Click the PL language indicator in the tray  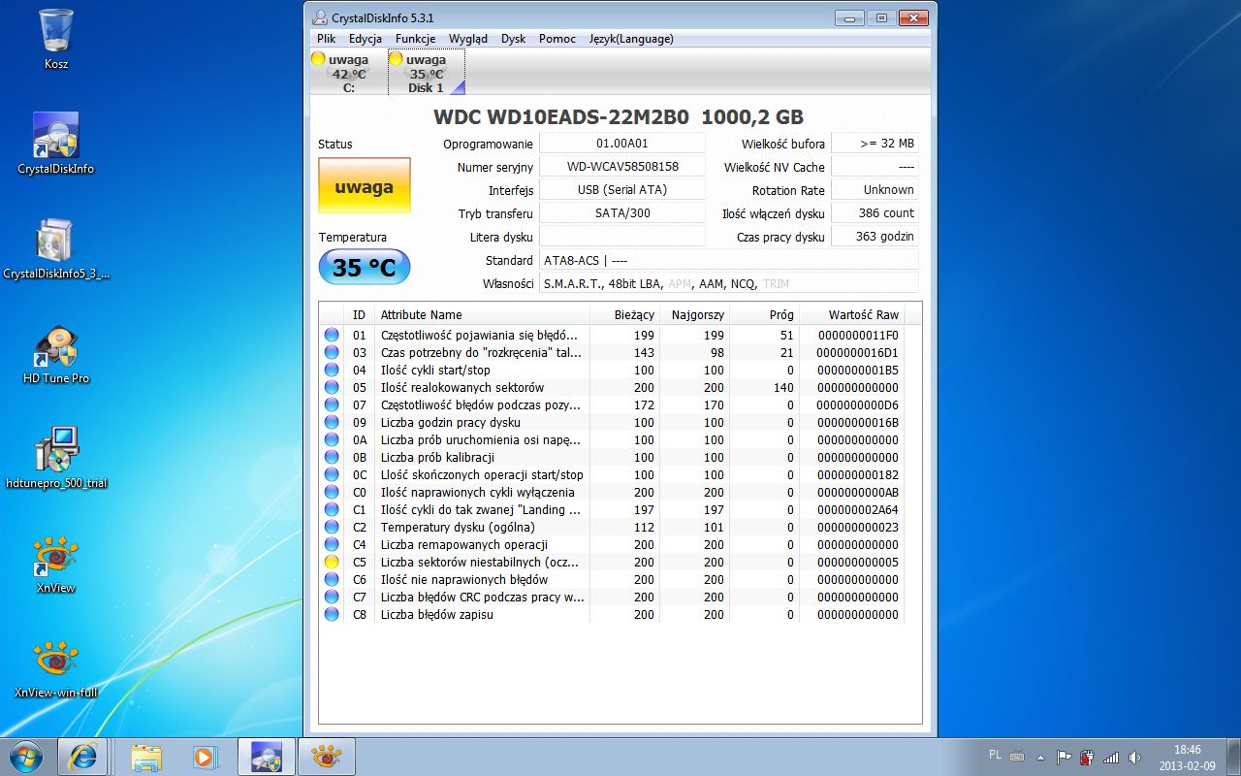[x=995, y=755]
